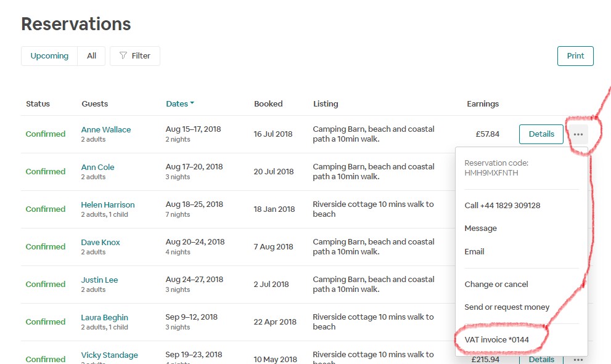Sort by Dates column arrow
Image resolution: width=611 pixels, height=364 pixels.
pos(192,103)
